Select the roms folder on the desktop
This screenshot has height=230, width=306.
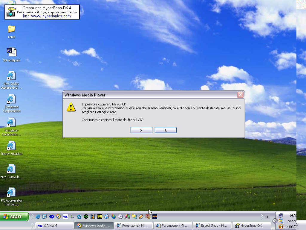click(x=12, y=32)
